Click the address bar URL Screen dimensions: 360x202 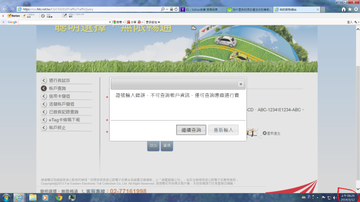click(58, 10)
